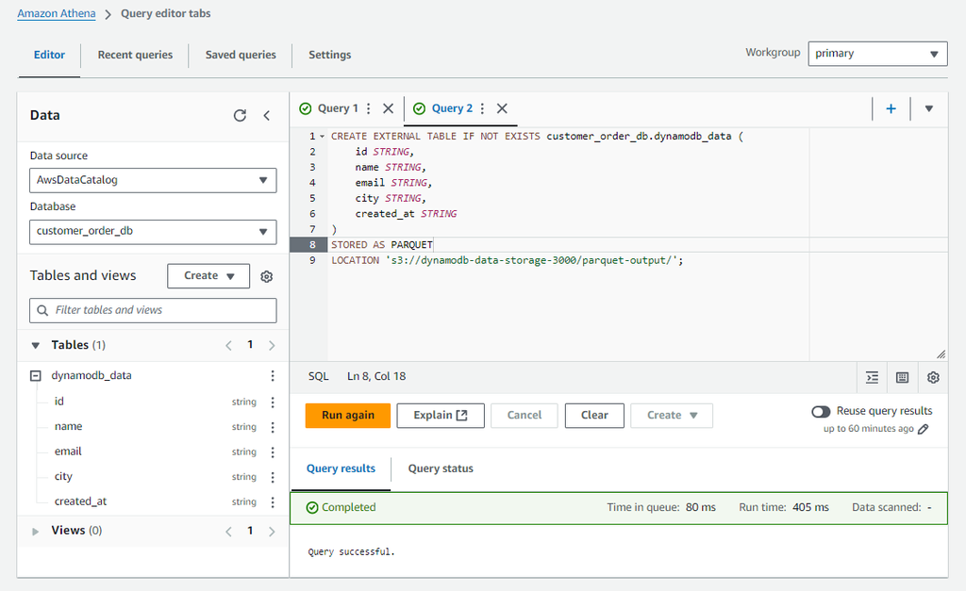
Task: Expand the Views section
Action: point(35,530)
